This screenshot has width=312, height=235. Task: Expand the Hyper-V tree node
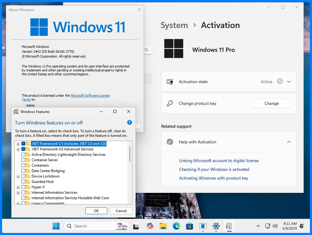click(18, 188)
